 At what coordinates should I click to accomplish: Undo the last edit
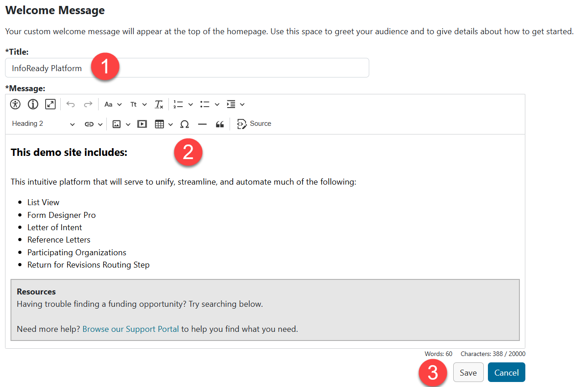[x=70, y=104]
